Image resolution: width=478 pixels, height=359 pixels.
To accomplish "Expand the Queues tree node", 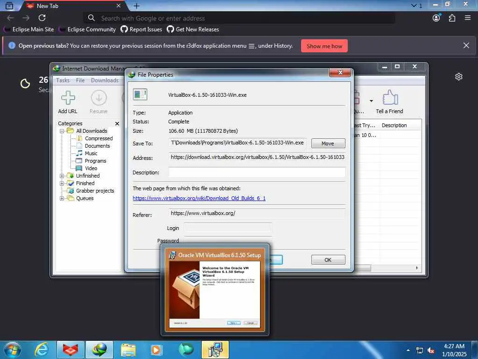I will click(62, 198).
